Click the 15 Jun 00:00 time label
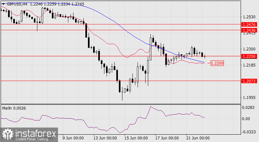259x142 pixels. (x=136, y=138)
